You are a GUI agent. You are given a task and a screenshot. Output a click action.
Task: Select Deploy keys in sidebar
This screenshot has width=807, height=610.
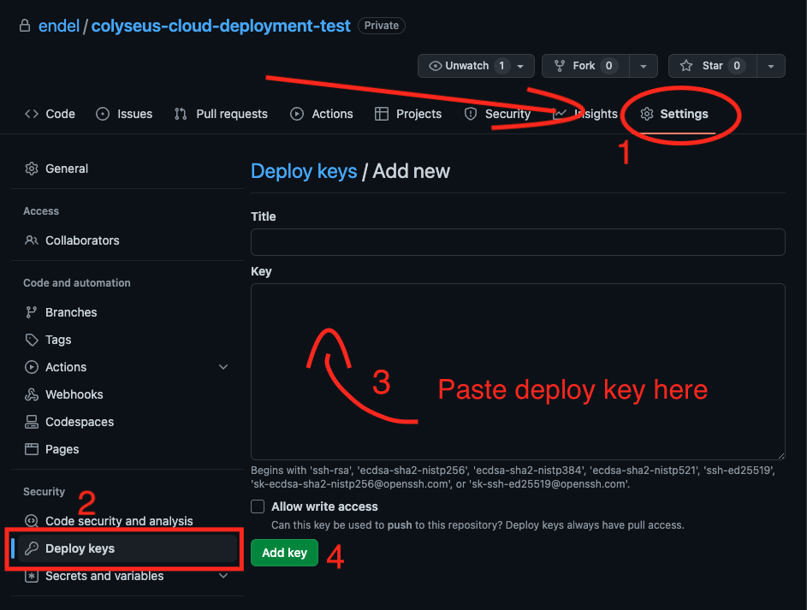tap(128, 548)
